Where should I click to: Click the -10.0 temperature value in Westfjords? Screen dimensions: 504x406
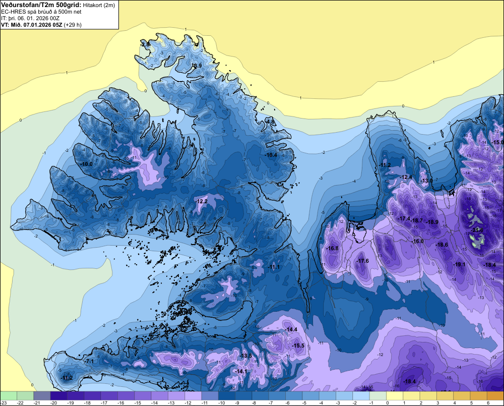pyautogui.click(x=87, y=164)
